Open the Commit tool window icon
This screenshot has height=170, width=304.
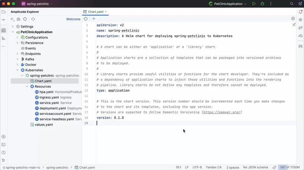tap(3, 20)
